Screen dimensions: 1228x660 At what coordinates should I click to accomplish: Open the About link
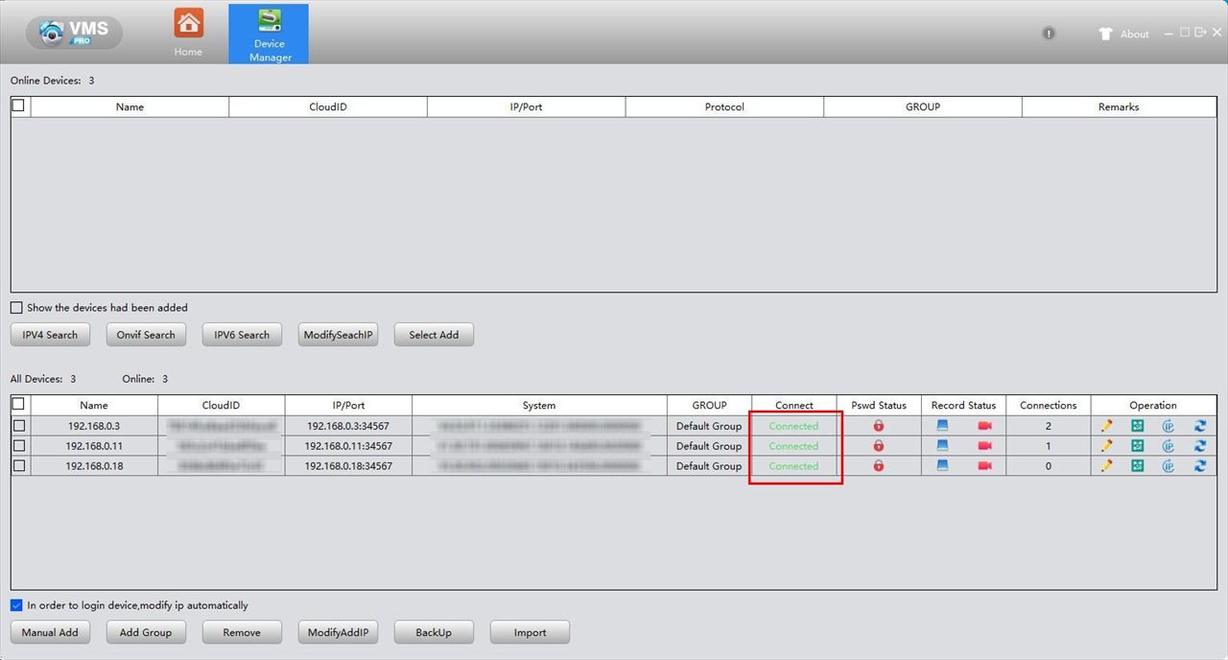click(x=1134, y=35)
